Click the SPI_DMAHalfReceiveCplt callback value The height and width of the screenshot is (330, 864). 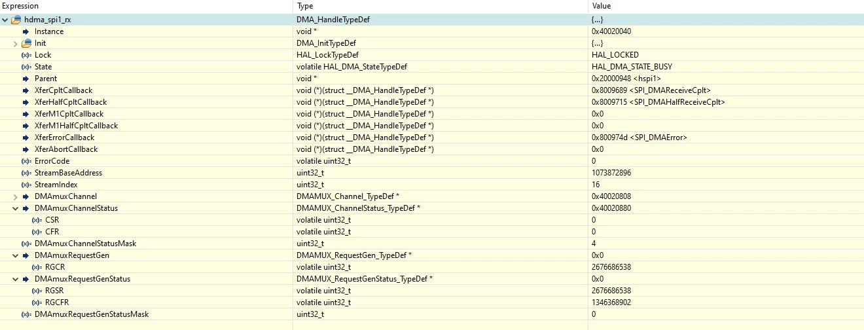(x=658, y=102)
